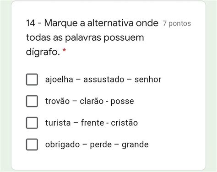
Task: Click the label text 'obrigado – perde – grande'
Action: click(x=97, y=145)
